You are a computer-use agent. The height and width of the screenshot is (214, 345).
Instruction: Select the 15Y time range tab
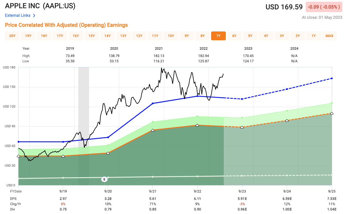pyautogui.click(x=92, y=36)
